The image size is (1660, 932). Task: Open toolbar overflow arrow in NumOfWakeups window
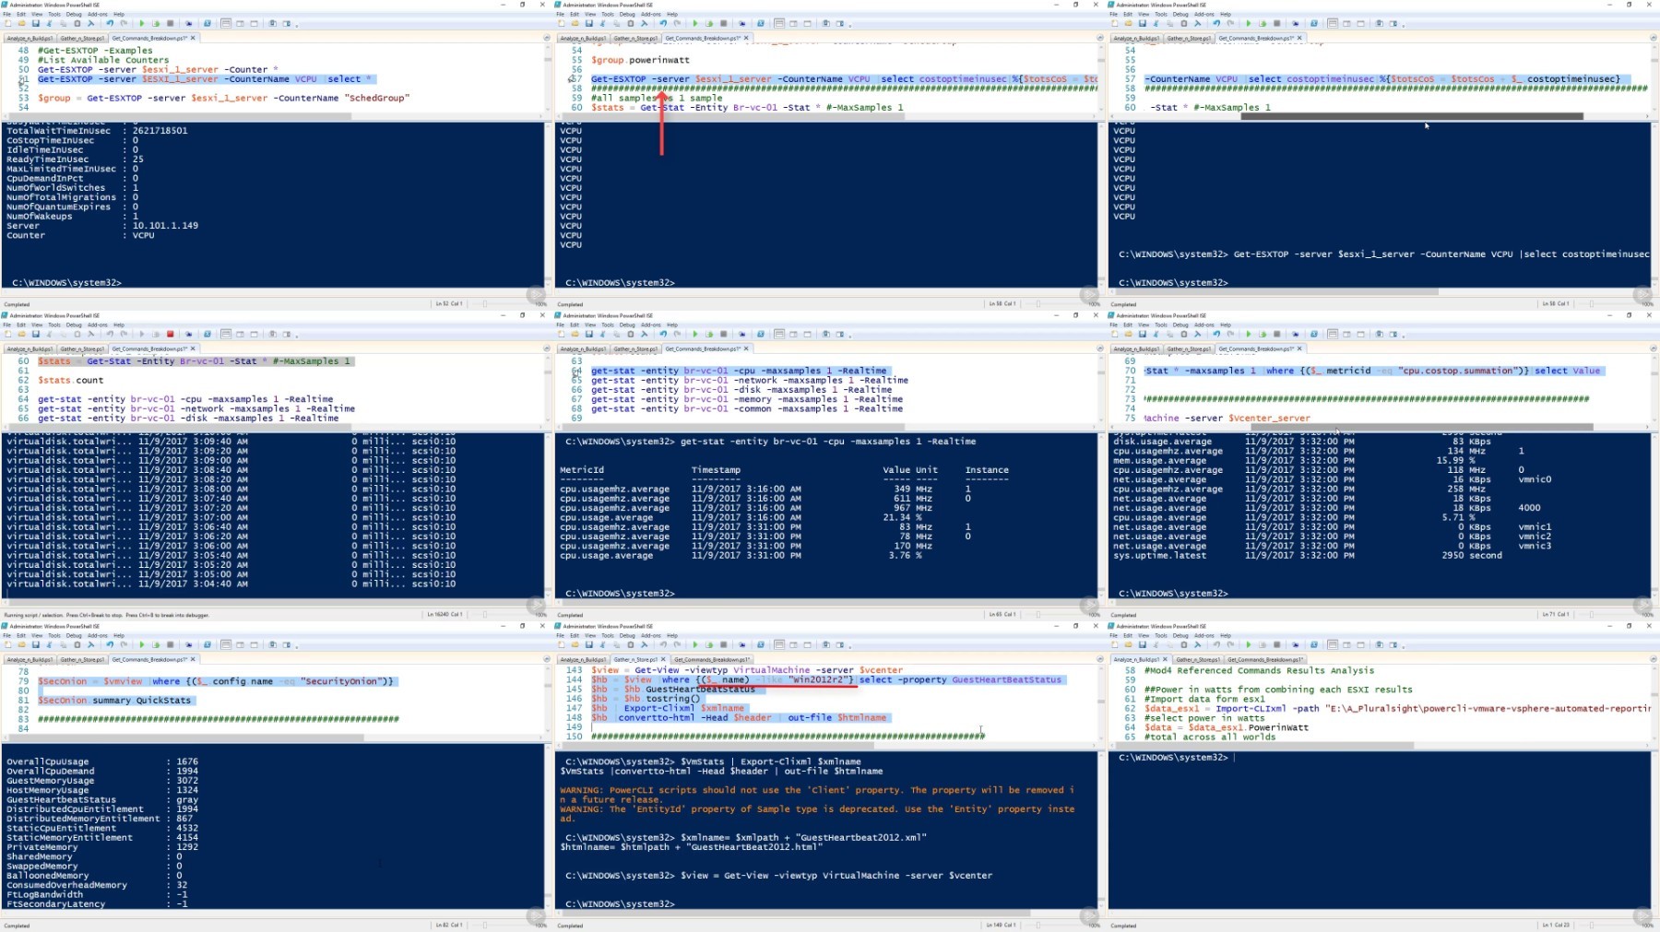coord(297,24)
